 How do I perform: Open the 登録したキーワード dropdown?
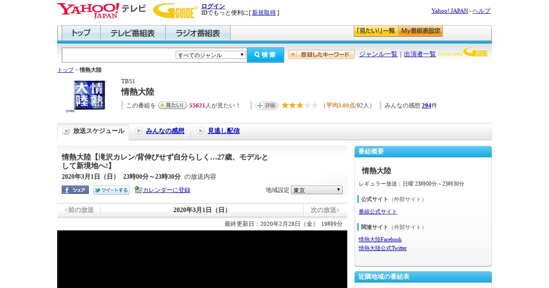tap(322, 54)
